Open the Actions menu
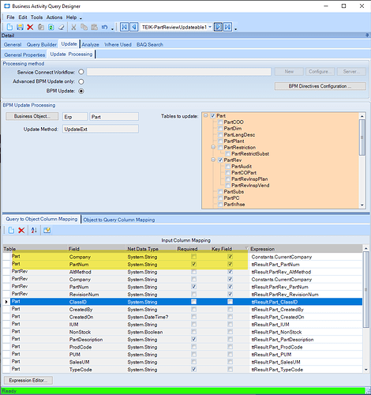Image resolution: width=371 pixels, height=395 pixels. click(x=54, y=17)
